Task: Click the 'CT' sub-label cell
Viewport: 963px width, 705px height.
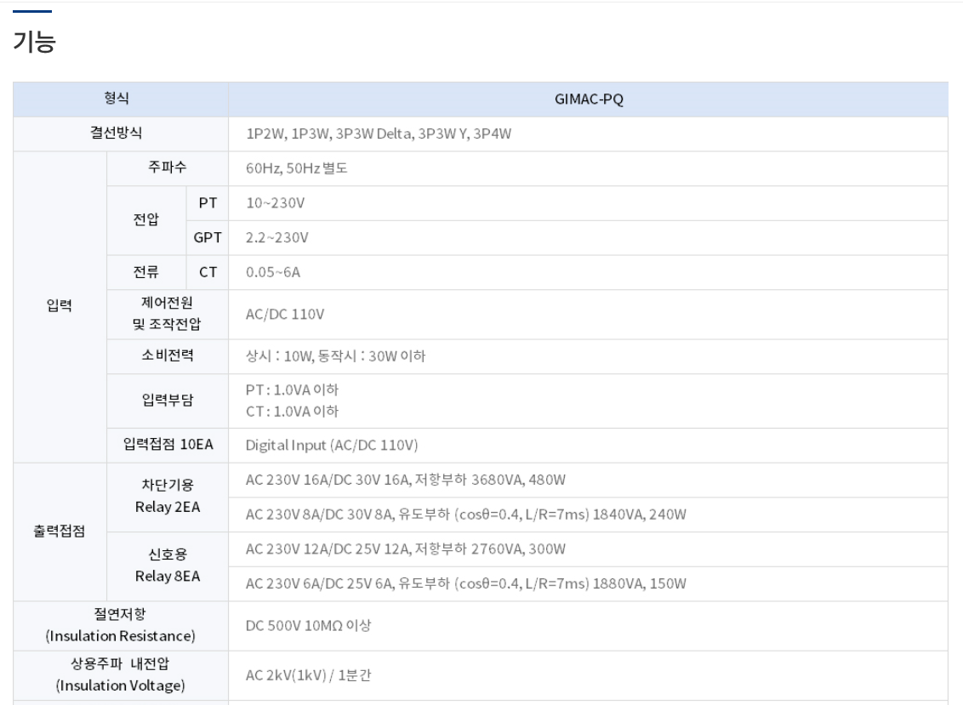Action: tap(208, 272)
